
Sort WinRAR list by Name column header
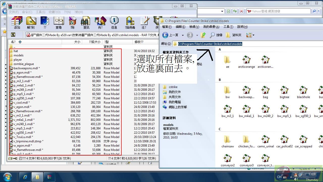point(35,42)
